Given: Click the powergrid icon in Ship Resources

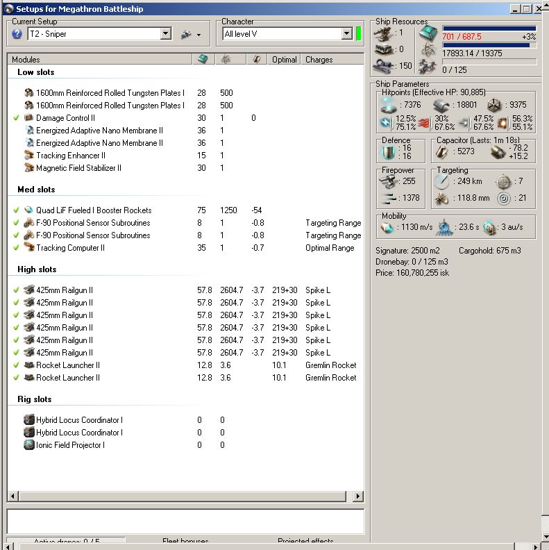Looking at the screenshot, I should tap(428, 50).
